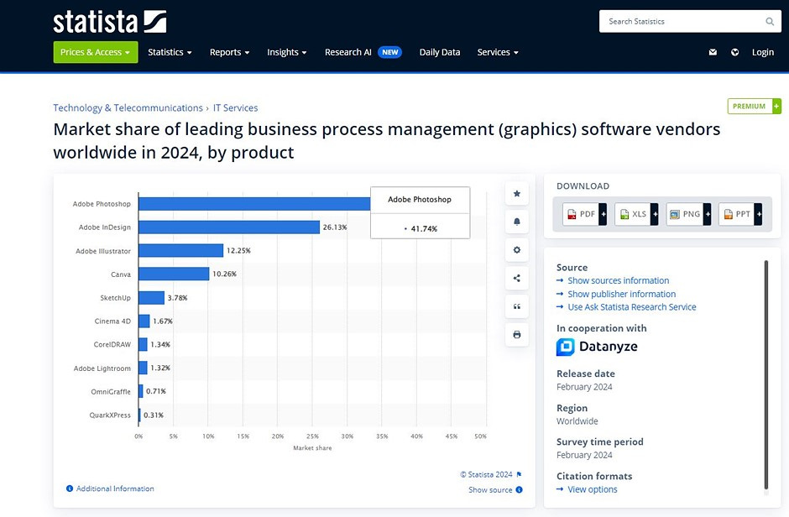Click Additional Information link
This screenshot has height=517, width=789.
click(115, 488)
